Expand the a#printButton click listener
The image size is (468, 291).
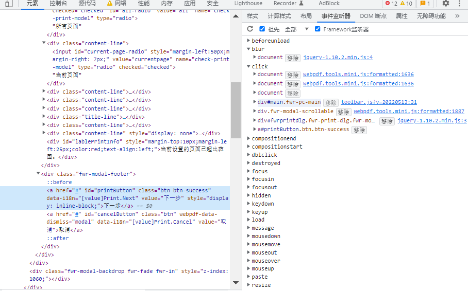(255, 129)
